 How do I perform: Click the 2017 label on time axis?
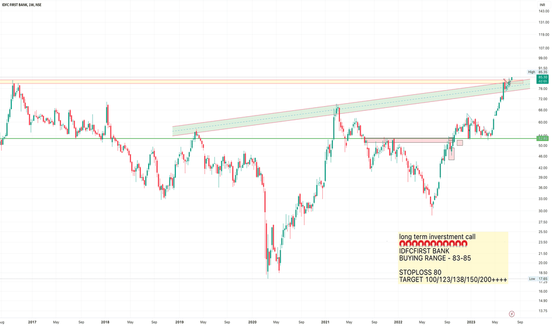(x=32, y=322)
